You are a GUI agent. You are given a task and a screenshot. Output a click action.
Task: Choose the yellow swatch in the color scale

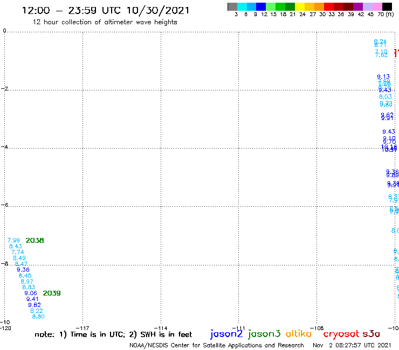point(300,6)
